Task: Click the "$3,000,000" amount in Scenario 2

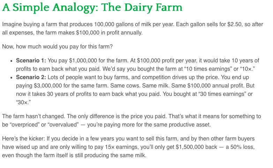Action: click(46, 85)
